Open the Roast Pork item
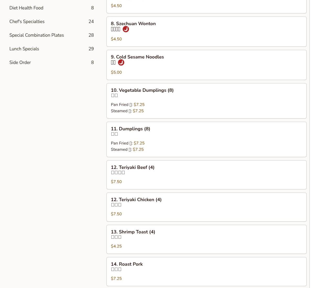 pyautogui.click(x=127, y=264)
